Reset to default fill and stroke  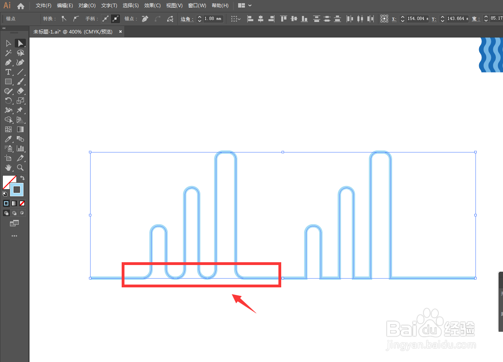point(5,194)
